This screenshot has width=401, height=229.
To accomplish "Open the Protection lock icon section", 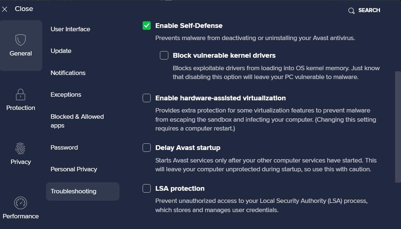I will tap(21, 94).
